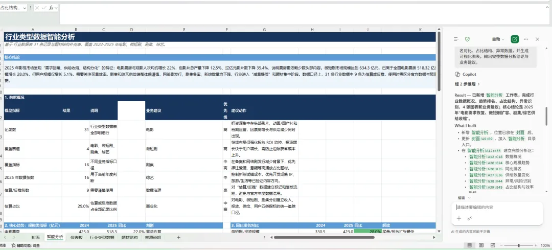Select the 智能分析 sheet tab
This screenshot has height=250, width=552.
coord(55,237)
